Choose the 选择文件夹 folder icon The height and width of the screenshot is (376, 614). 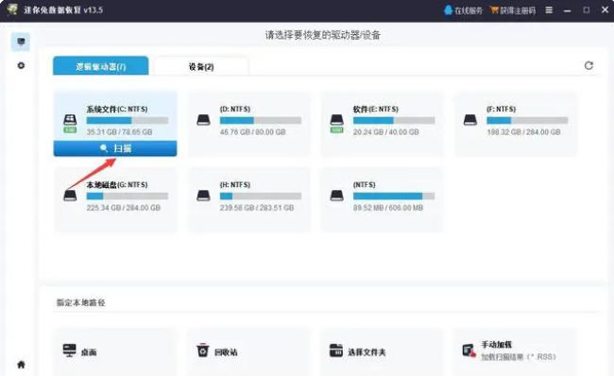(336, 350)
